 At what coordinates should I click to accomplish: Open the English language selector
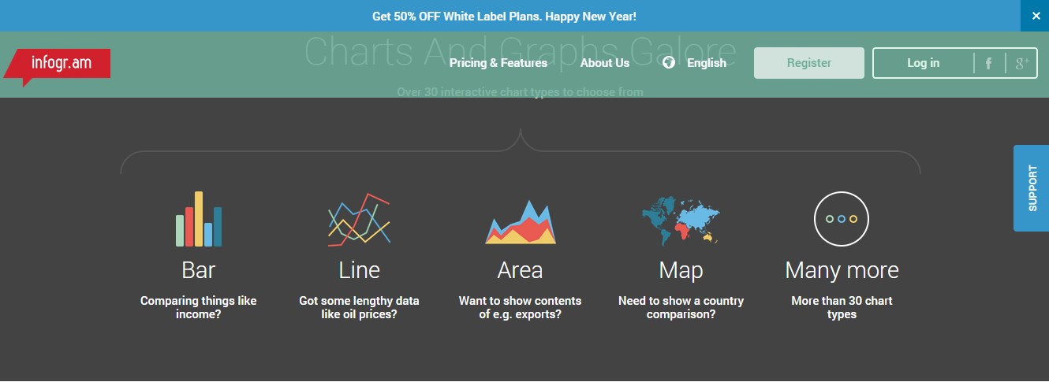pyautogui.click(x=706, y=63)
